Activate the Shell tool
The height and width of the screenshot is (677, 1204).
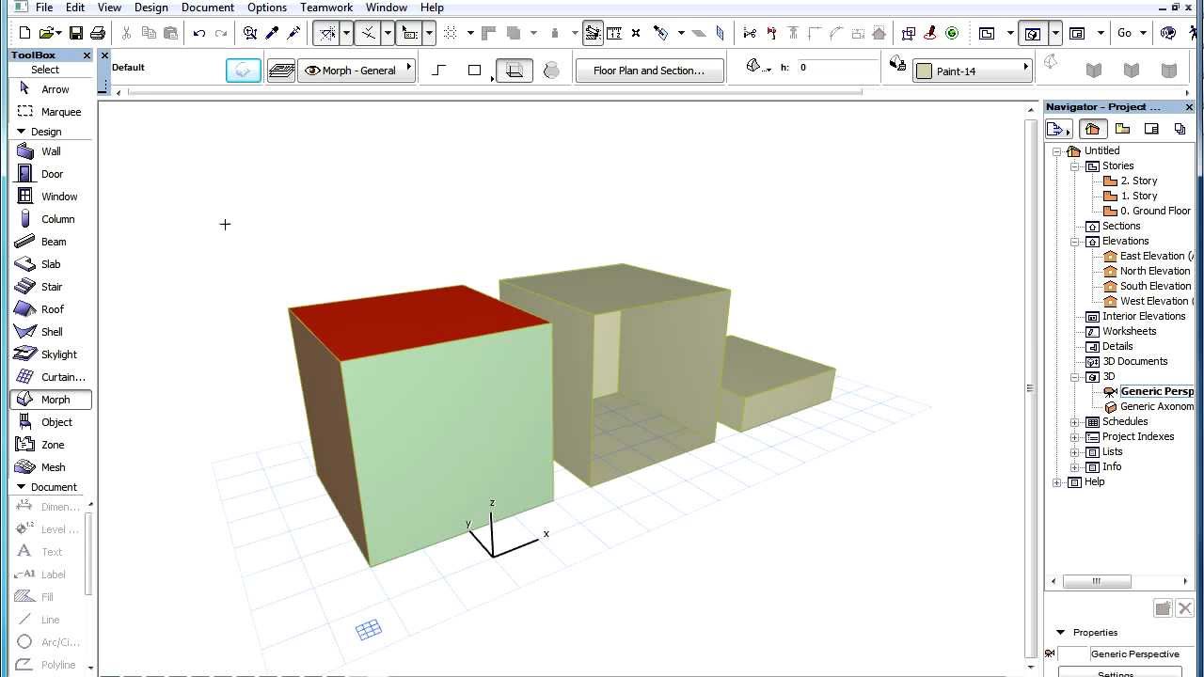click(51, 332)
